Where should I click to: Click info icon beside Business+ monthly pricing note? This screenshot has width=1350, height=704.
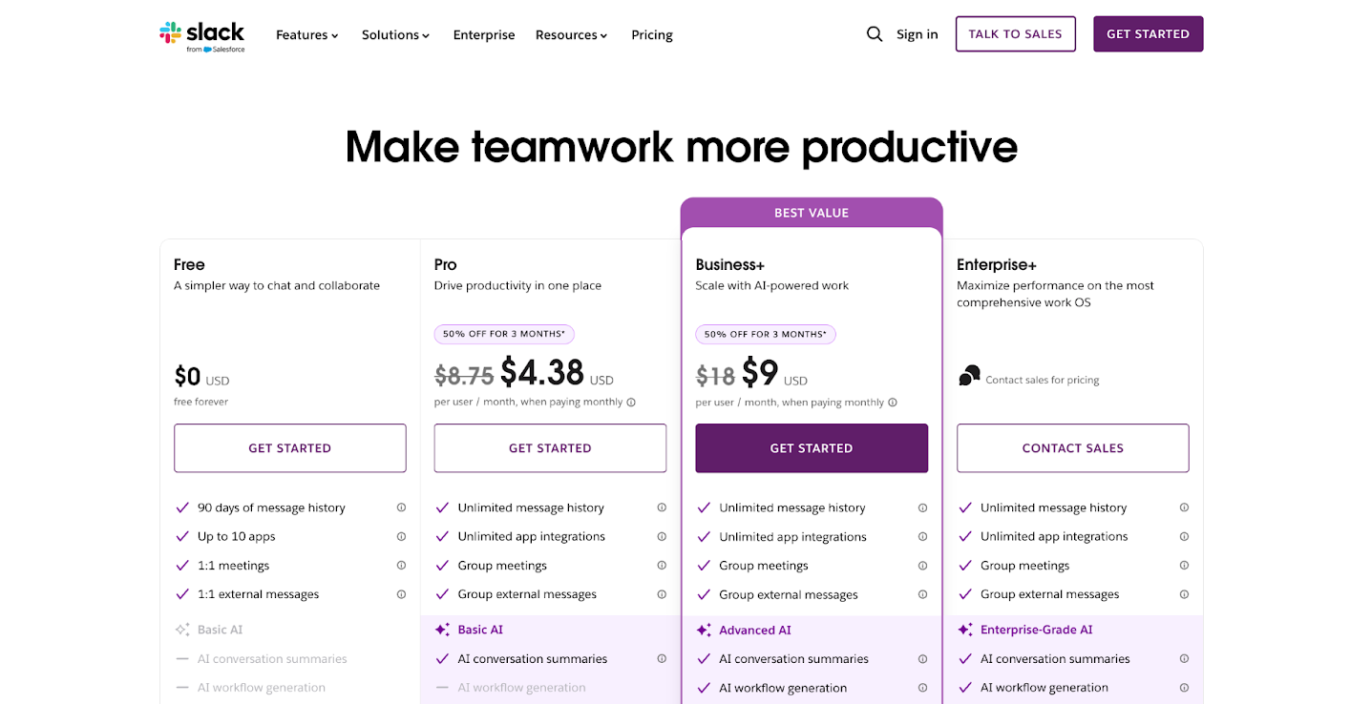pyautogui.click(x=893, y=403)
